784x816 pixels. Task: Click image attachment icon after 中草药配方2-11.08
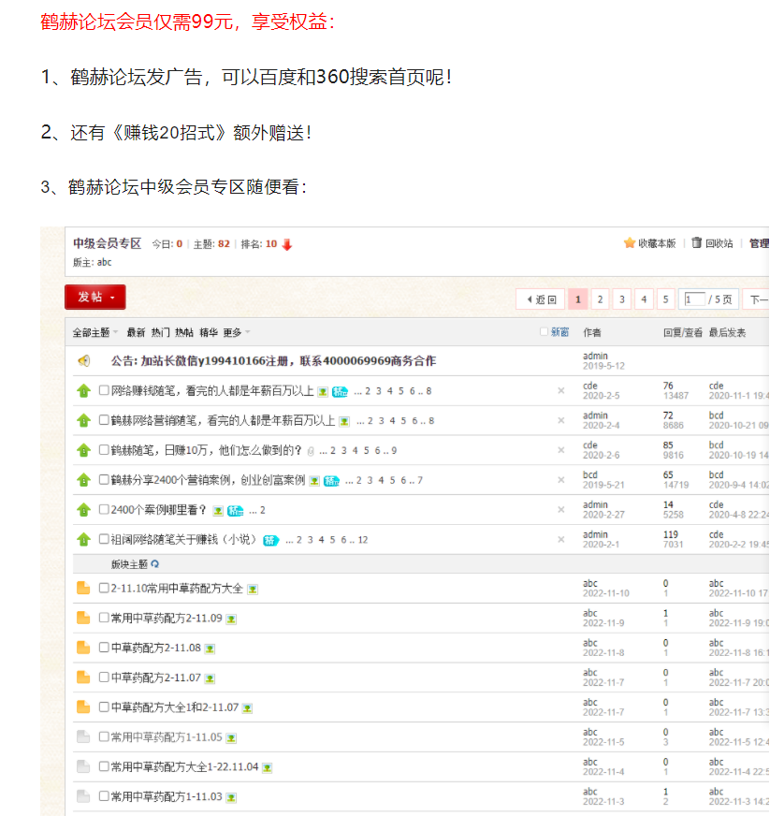(x=211, y=648)
